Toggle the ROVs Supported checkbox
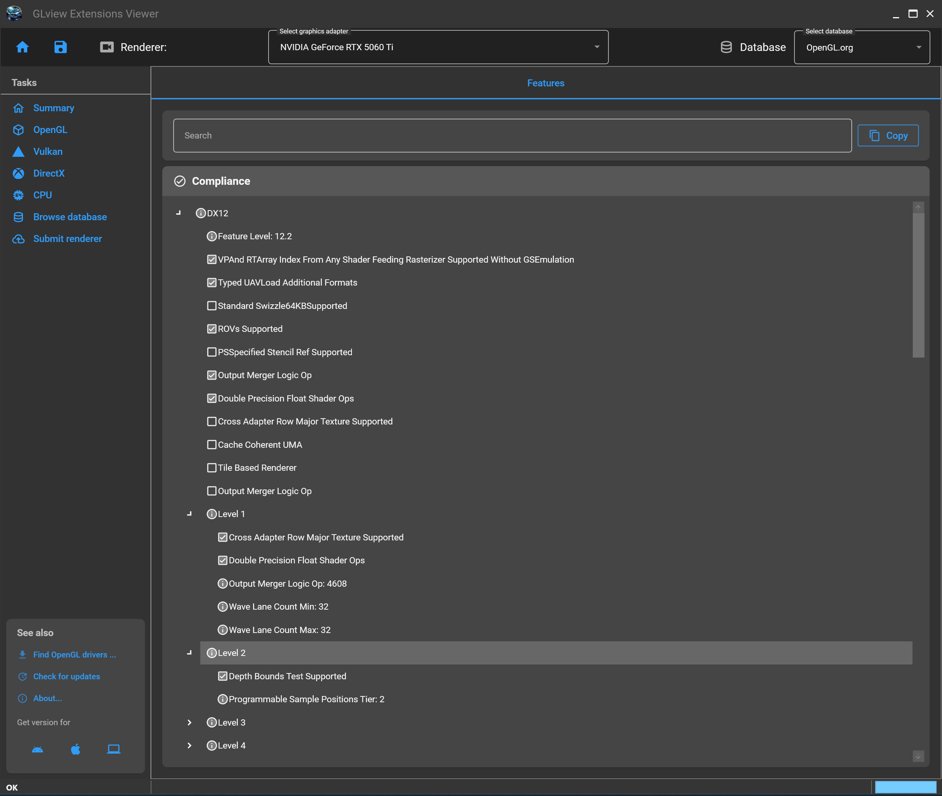Image resolution: width=942 pixels, height=796 pixels. tap(212, 328)
